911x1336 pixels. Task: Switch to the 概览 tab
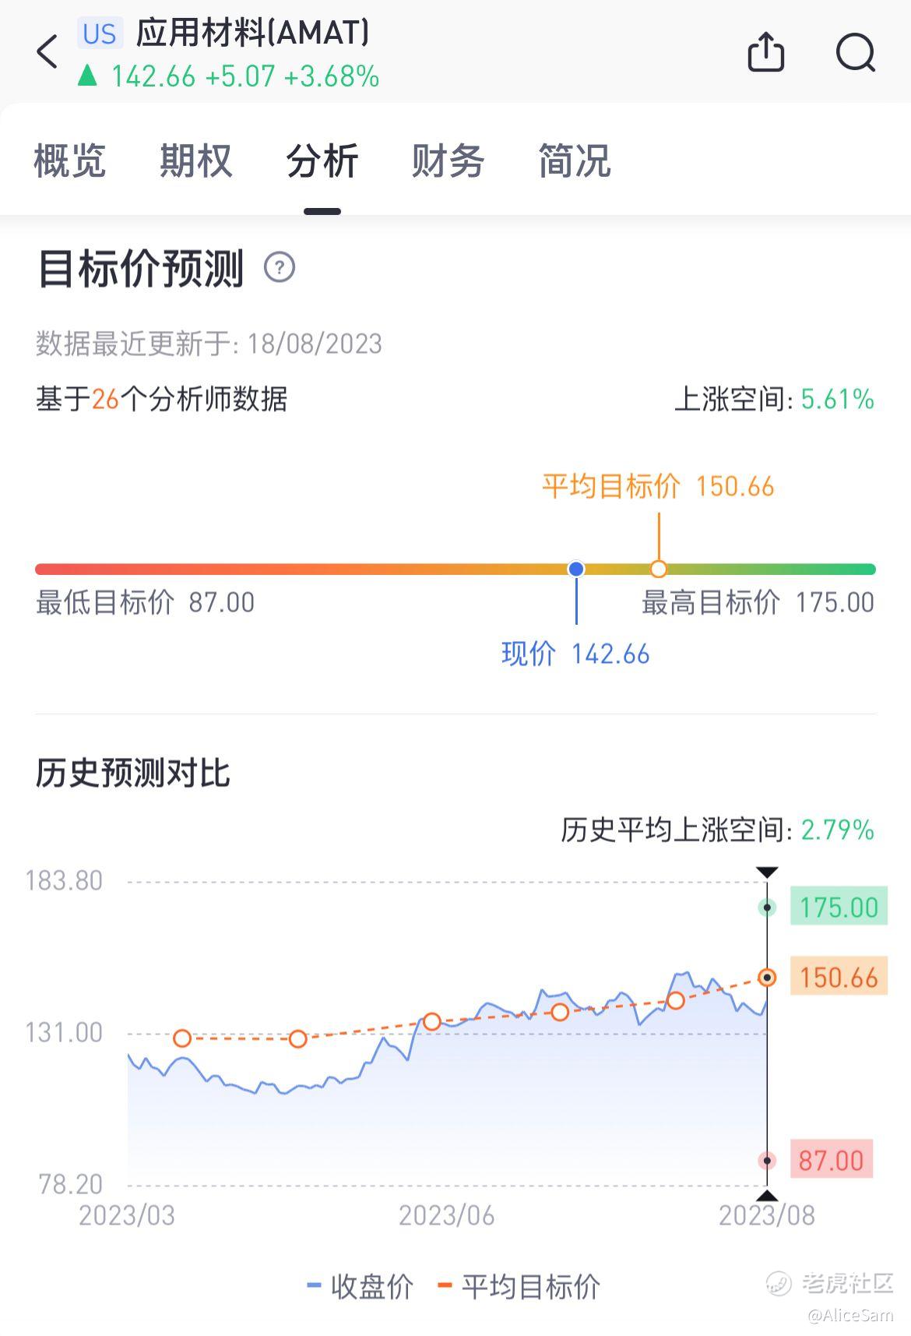(x=70, y=161)
